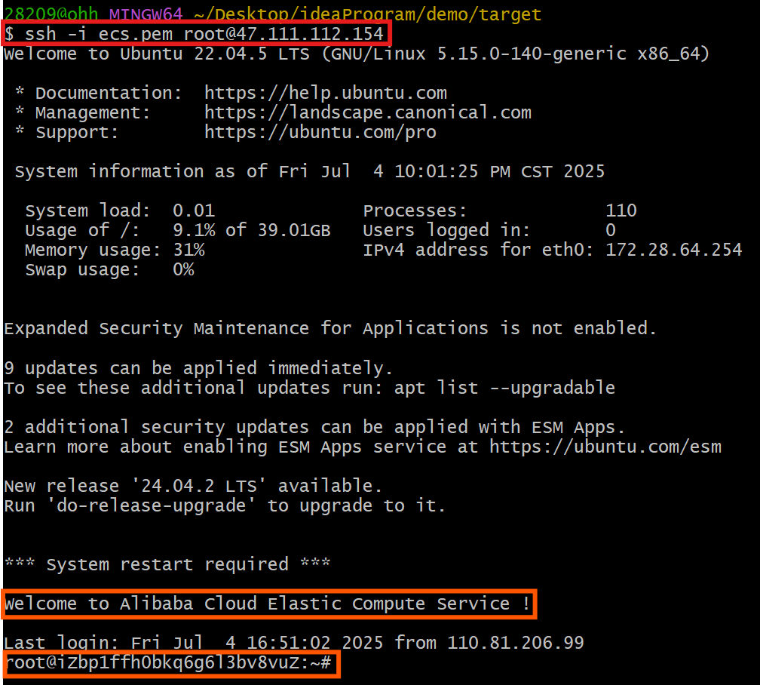Click the New release '24.04.2 LTS' available line
The height and width of the screenshot is (685, 760).
coord(193,486)
